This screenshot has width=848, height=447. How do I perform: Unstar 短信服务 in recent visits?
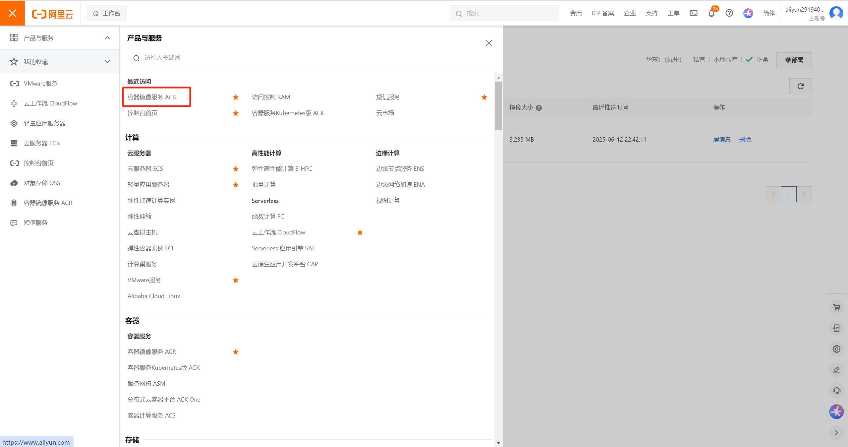coord(484,97)
